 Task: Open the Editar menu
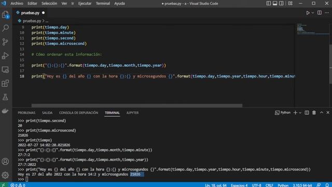[x=32, y=4]
